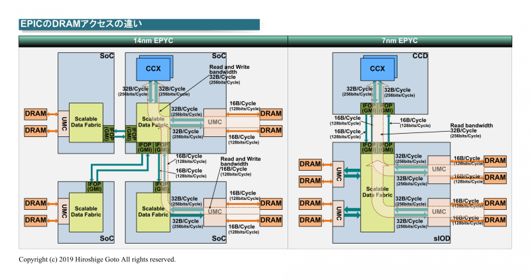
Task: Click the "SoC" label of the upper-left die
Action: click(107, 56)
